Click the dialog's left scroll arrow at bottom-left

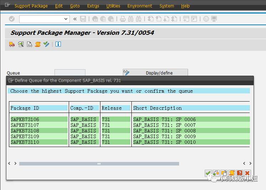click(x=9, y=163)
